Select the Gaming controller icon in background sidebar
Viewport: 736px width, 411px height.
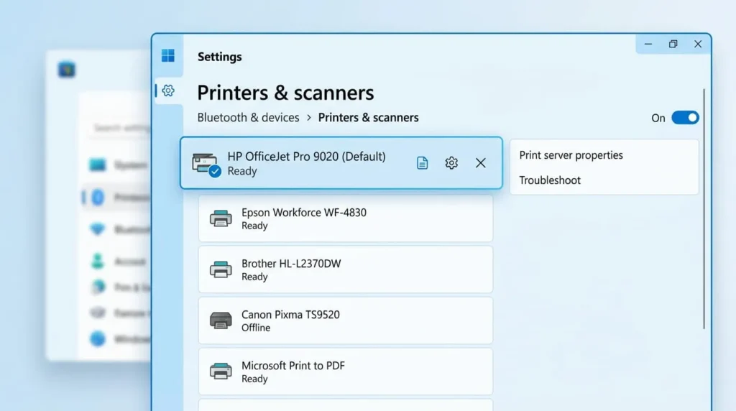[x=98, y=313]
